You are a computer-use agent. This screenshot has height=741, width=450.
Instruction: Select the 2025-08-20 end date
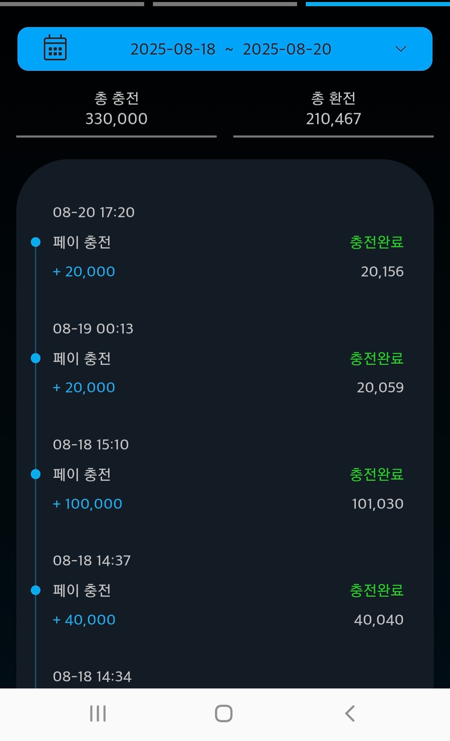coord(287,49)
